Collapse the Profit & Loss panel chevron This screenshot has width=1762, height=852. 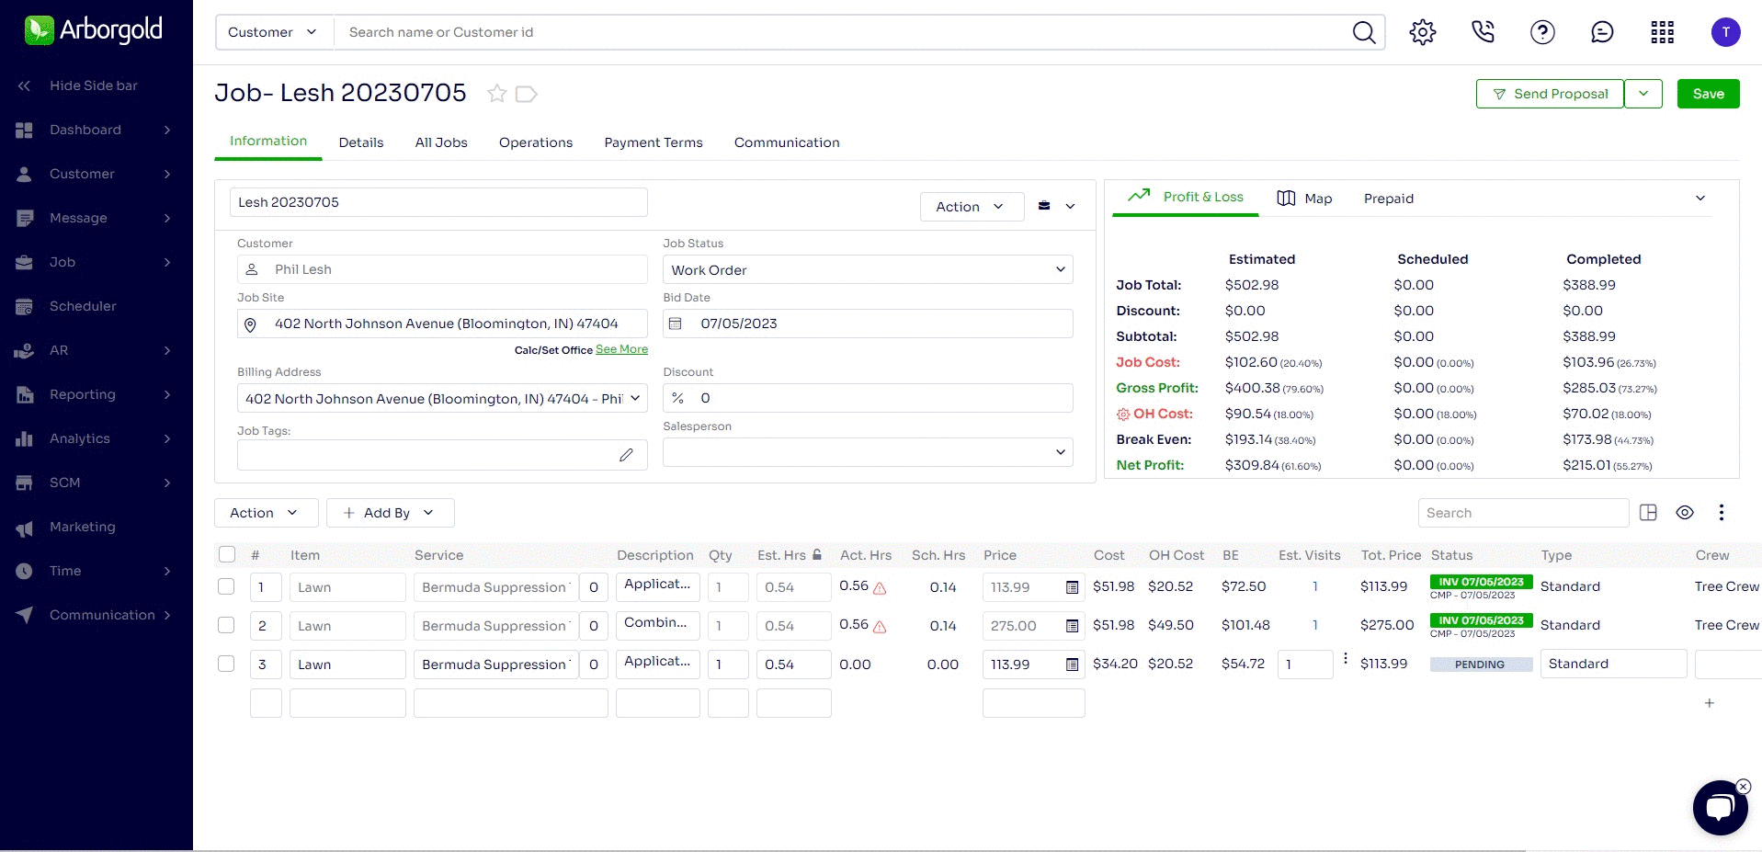coord(1700,198)
